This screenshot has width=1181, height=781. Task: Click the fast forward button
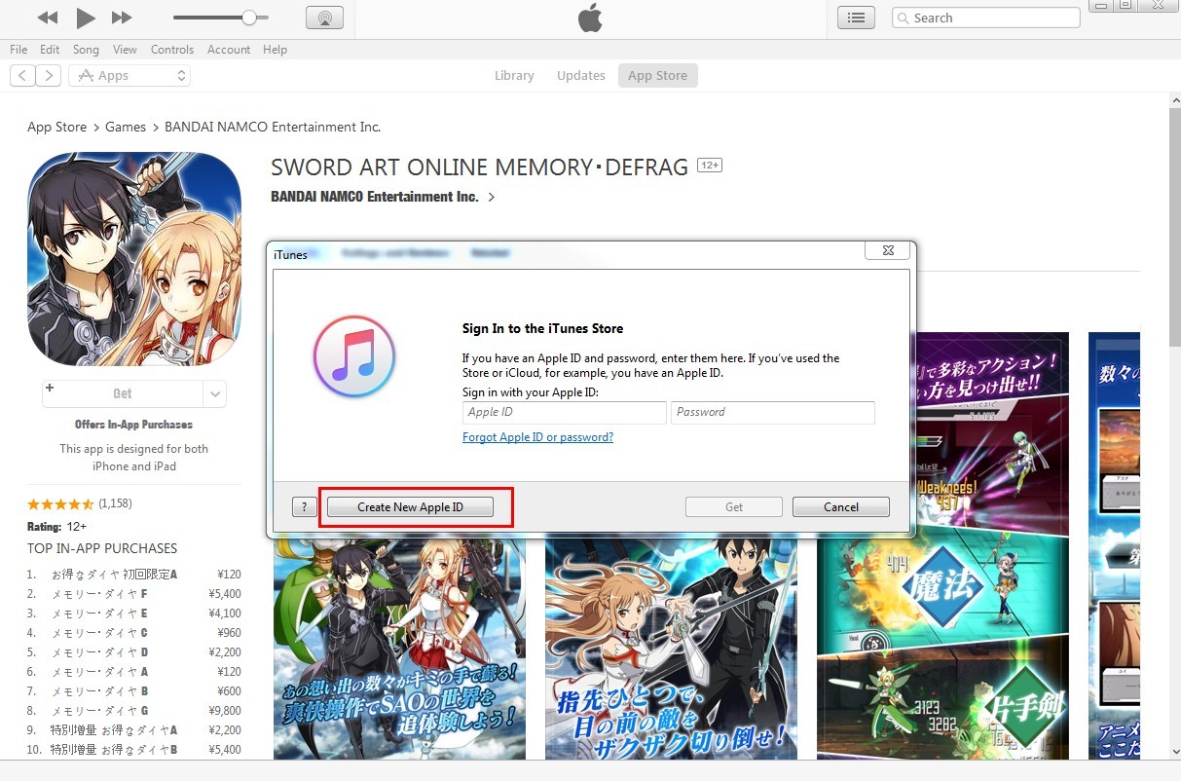tap(122, 18)
